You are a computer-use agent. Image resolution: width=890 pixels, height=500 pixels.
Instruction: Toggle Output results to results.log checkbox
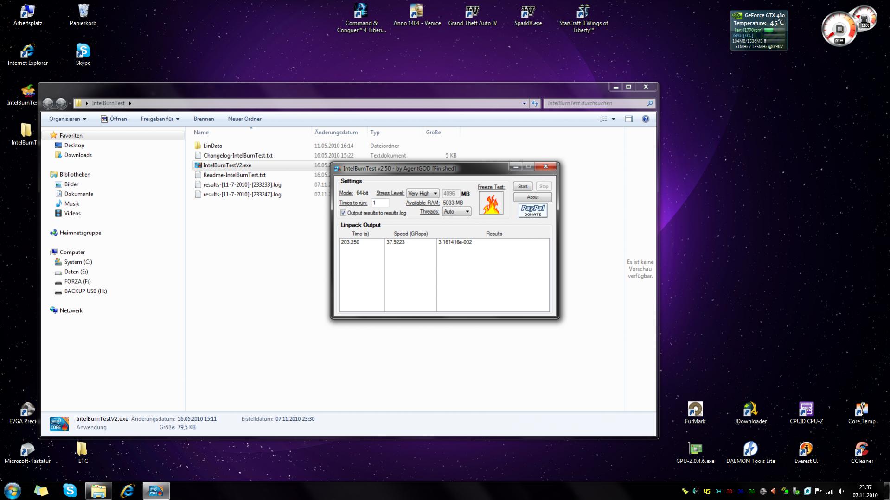point(343,213)
